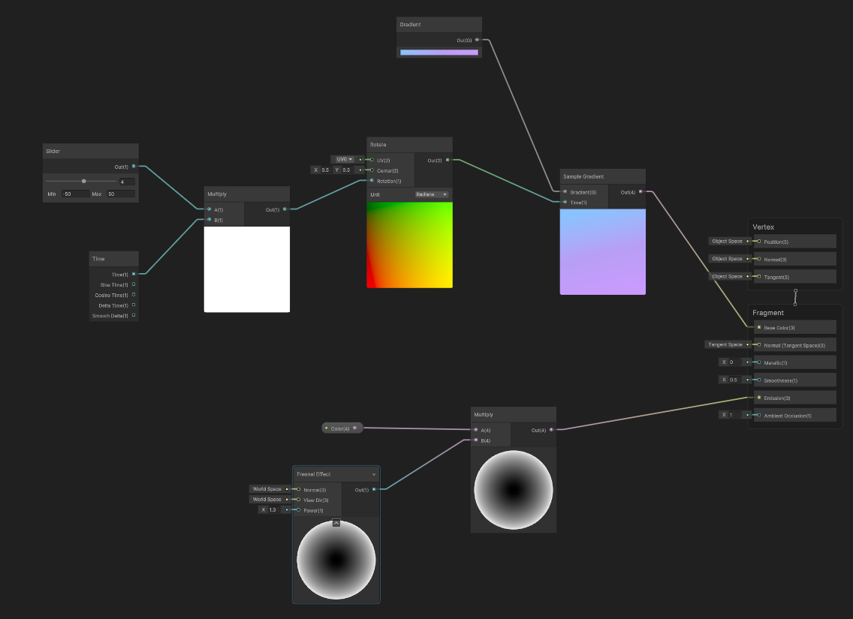Click the Slider value field showing 4
This screenshot has width=853, height=619.
point(127,182)
